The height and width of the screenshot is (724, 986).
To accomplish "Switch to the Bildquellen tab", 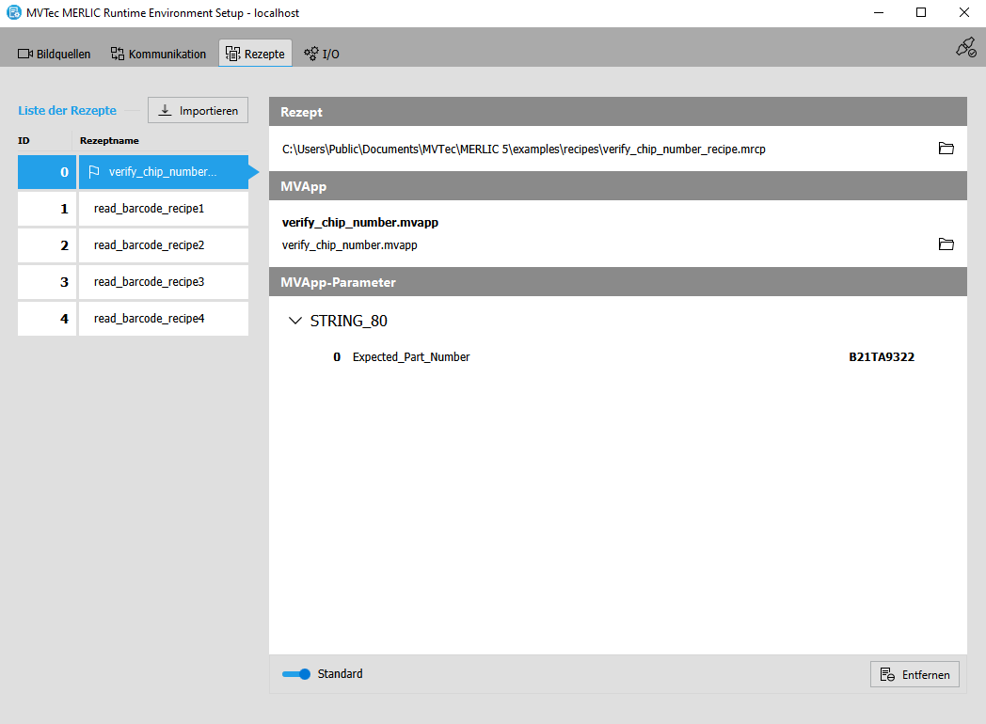I will (55, 54).
